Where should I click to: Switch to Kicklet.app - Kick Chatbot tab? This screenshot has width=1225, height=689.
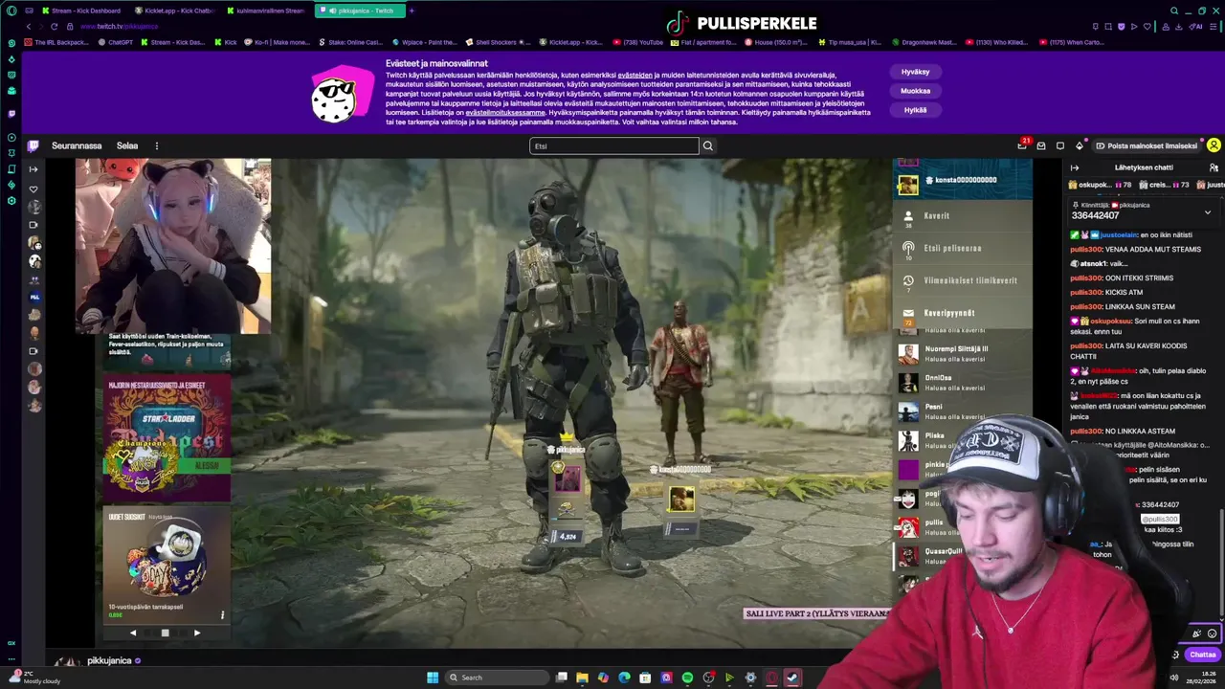(x=175, y=11)
